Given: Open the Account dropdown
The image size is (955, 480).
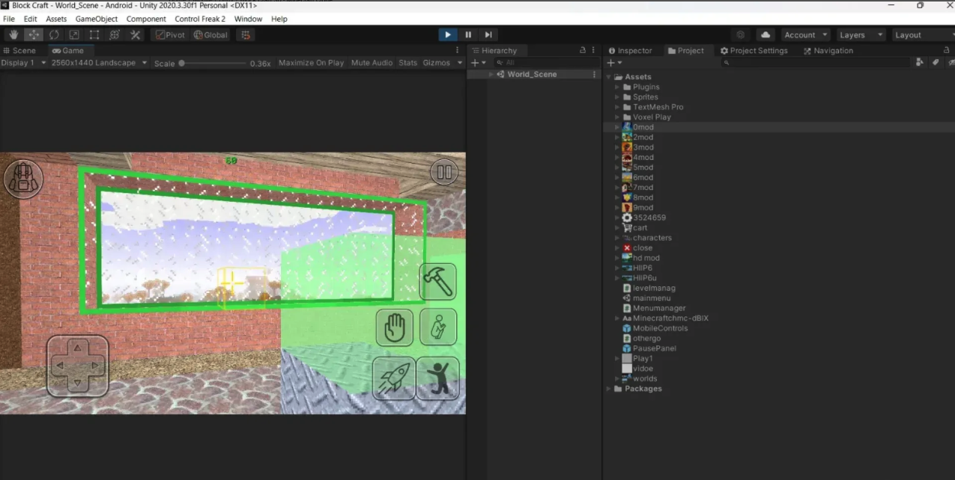Looking at the screenshot, I should [806, 34].
